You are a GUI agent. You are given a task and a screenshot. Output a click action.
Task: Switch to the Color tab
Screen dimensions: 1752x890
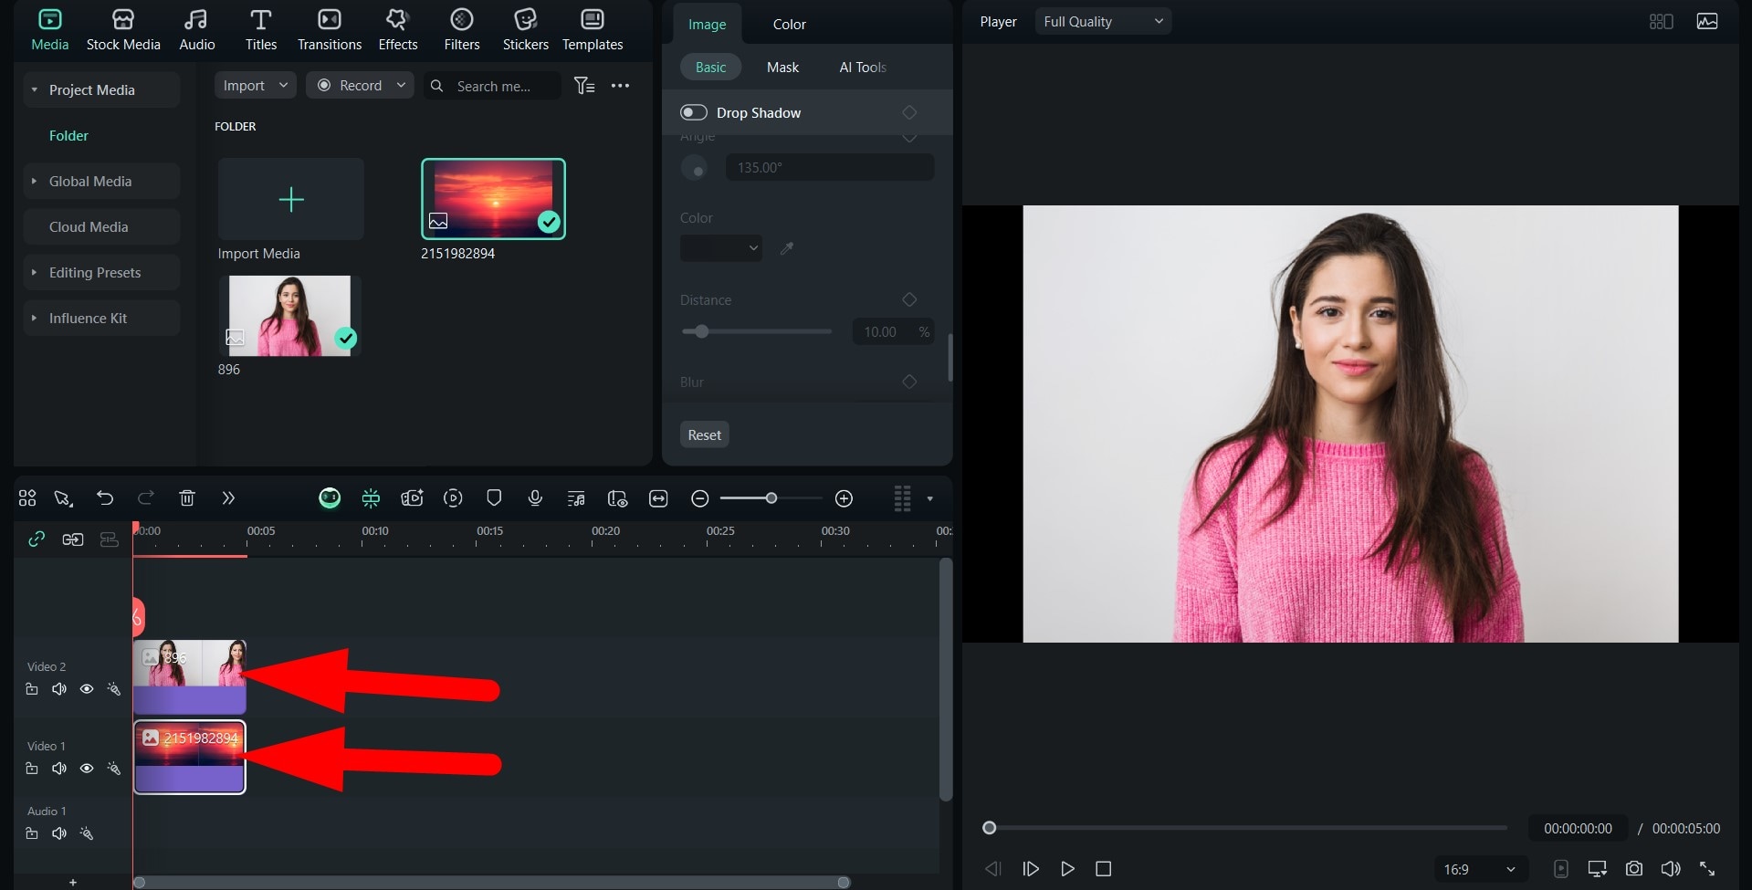(x=789, y=24)
